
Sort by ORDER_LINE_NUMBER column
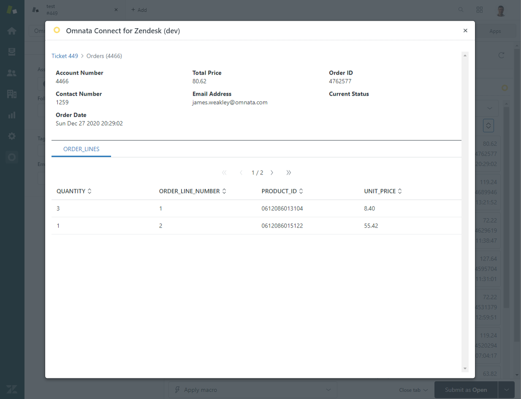193,191
